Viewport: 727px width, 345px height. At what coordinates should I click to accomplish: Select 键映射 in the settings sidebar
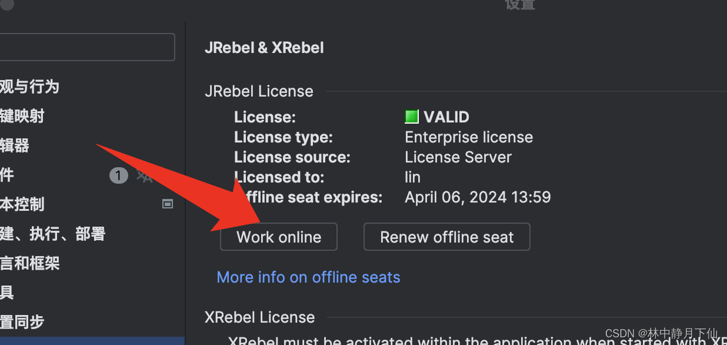tap(24, 116)
